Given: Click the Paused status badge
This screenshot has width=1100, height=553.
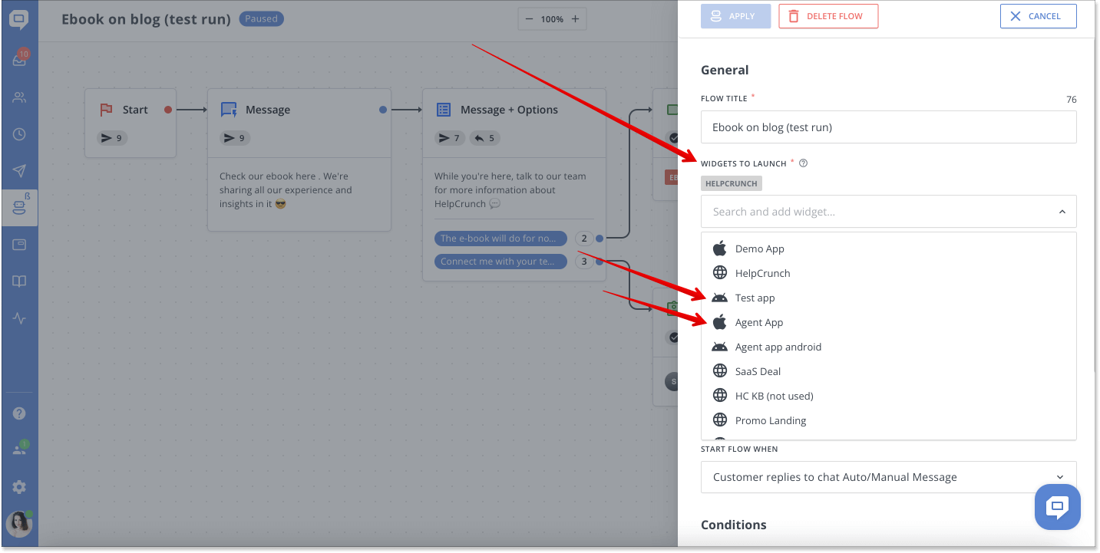Looking at the screenshot, I should (261, 19).
